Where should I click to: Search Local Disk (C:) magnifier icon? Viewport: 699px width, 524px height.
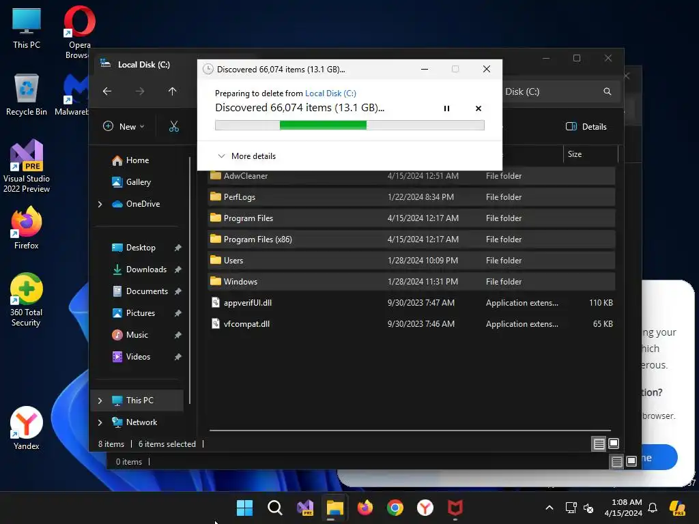[607, 91]
